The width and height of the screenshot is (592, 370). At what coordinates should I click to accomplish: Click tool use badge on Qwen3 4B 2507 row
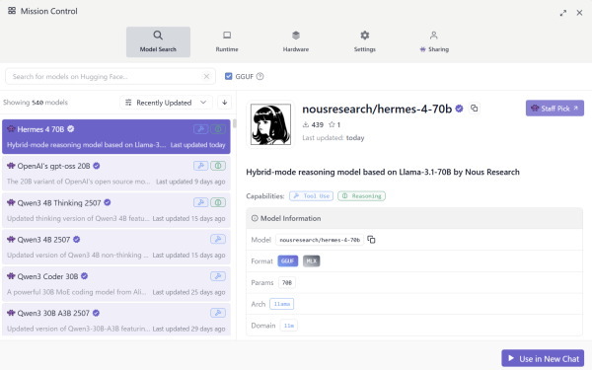218,240
